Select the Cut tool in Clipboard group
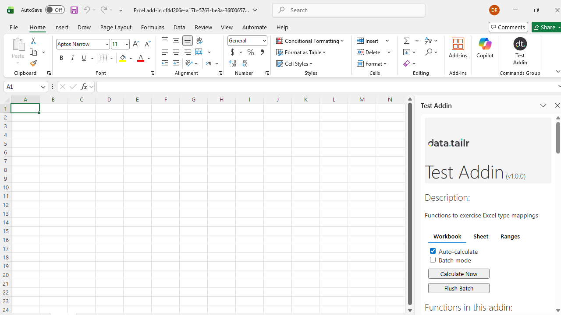Viewport: 561px width, 315px height. click(x=33, y=41)
